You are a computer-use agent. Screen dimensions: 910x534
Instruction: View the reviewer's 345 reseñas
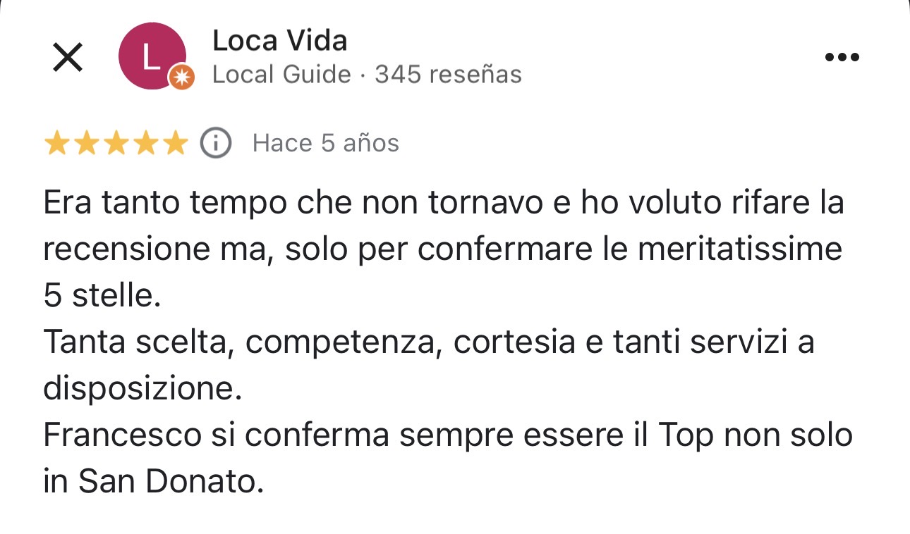pos(448,75)
